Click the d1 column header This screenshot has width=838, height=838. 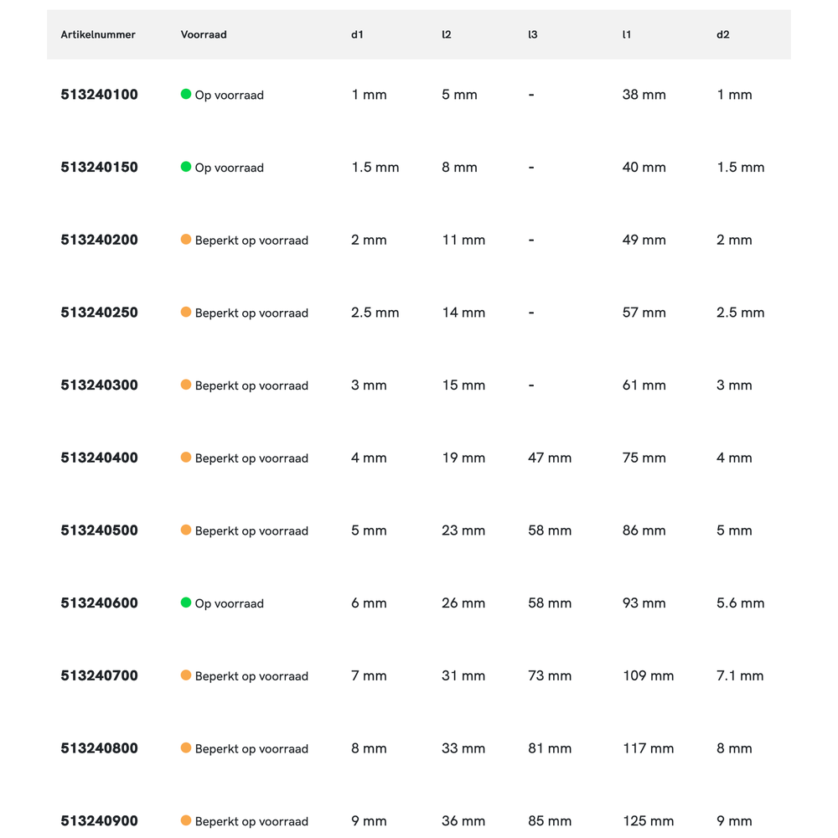pos(358,34)
